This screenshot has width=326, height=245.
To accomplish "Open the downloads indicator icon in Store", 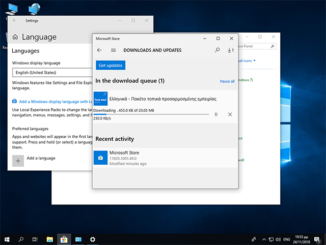I will pos(230,50).
